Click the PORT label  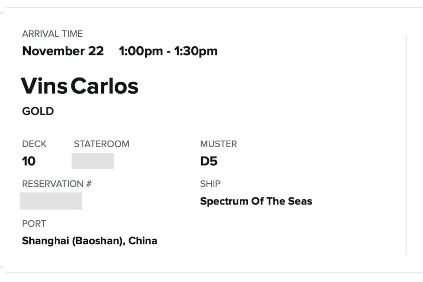pyautogui.click(x=34, y=223)
